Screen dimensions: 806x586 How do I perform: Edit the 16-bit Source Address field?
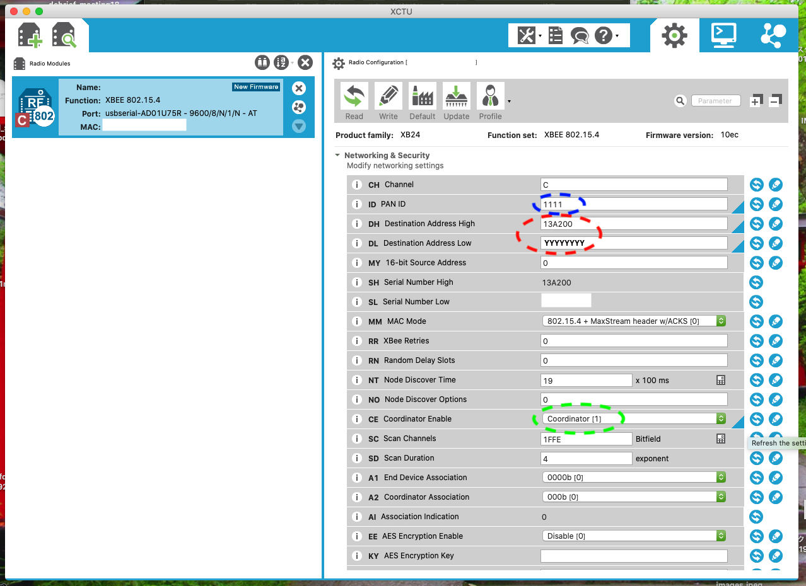click(634, 263)
